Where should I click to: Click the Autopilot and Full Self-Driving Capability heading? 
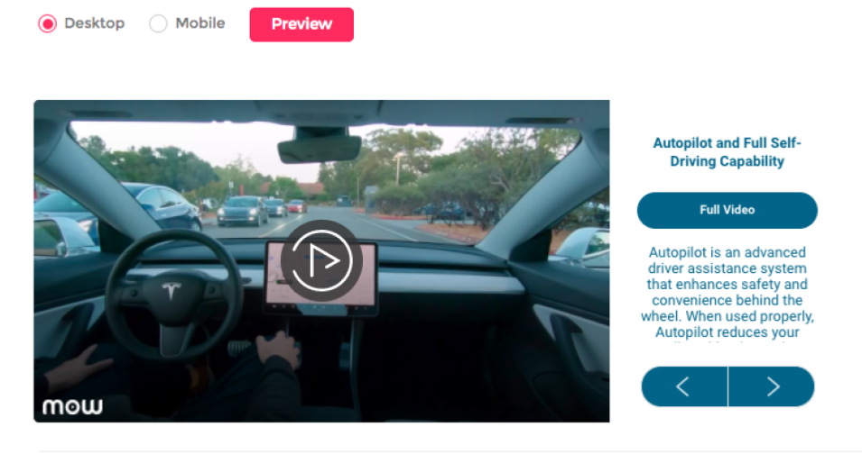pos(727,152)
